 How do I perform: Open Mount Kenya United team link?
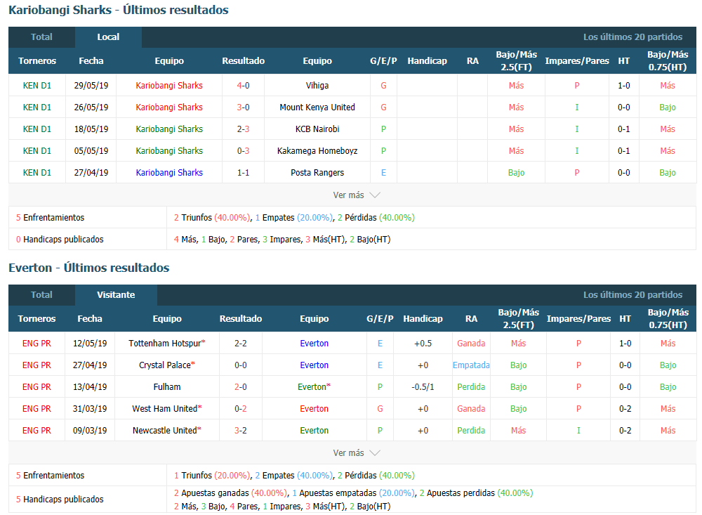click(317, 107)
